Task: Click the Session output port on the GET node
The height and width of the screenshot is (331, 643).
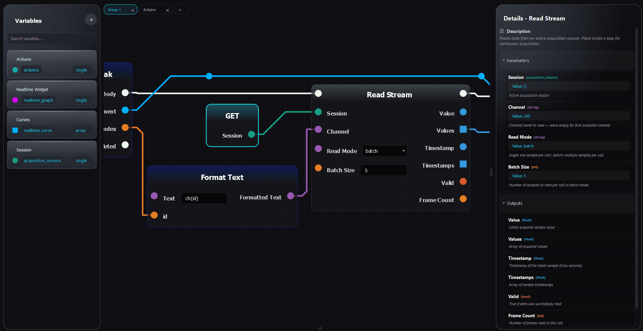Action: click(251, 135)
